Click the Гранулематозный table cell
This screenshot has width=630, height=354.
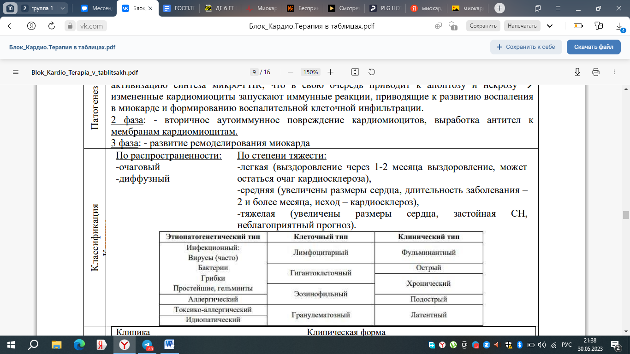[x=321, y=315]
